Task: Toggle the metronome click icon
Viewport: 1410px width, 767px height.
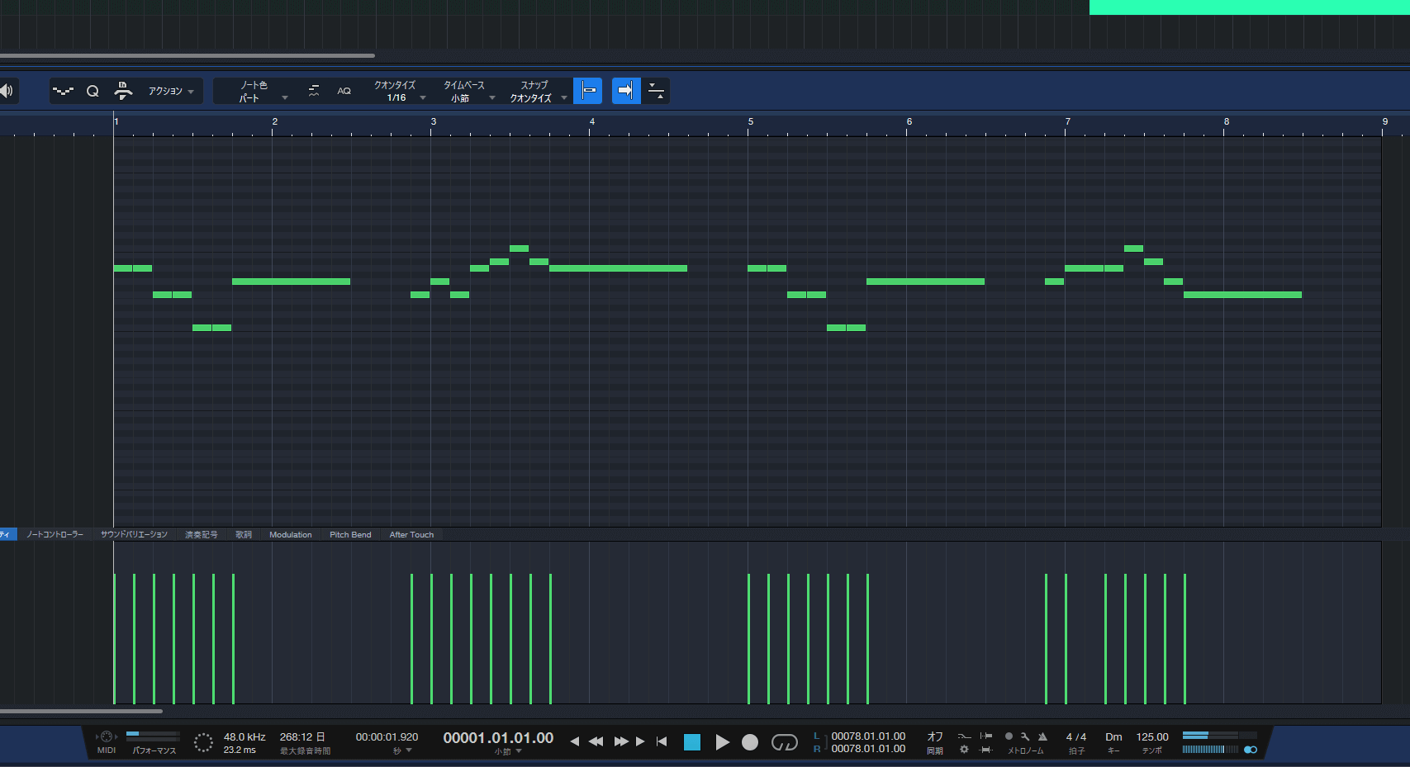Action: pyautogui.click(x=1042, y=736)
